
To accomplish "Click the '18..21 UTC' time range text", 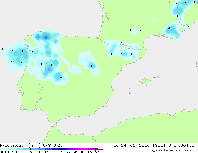I will click(x=164, y=146).
